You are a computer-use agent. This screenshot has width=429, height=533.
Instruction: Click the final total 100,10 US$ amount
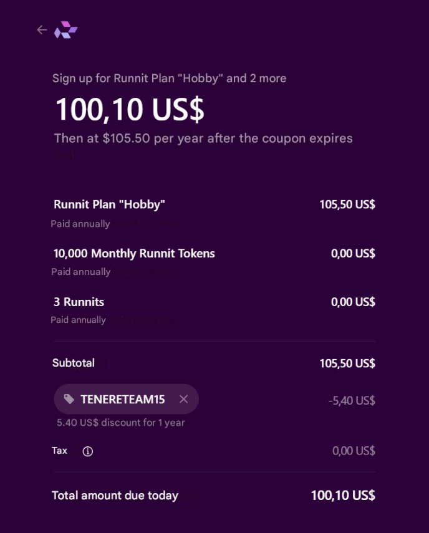343,495
